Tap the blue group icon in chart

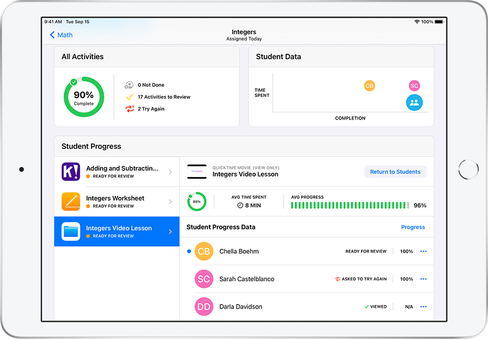pyautogui.click(x=414, y=103)
